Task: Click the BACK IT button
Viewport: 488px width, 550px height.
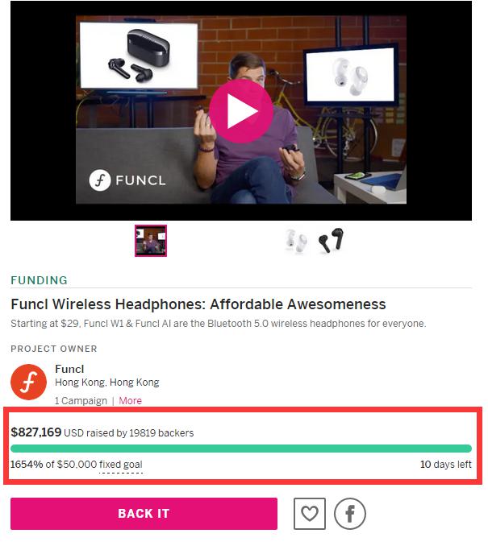Action: coord(144,514)
